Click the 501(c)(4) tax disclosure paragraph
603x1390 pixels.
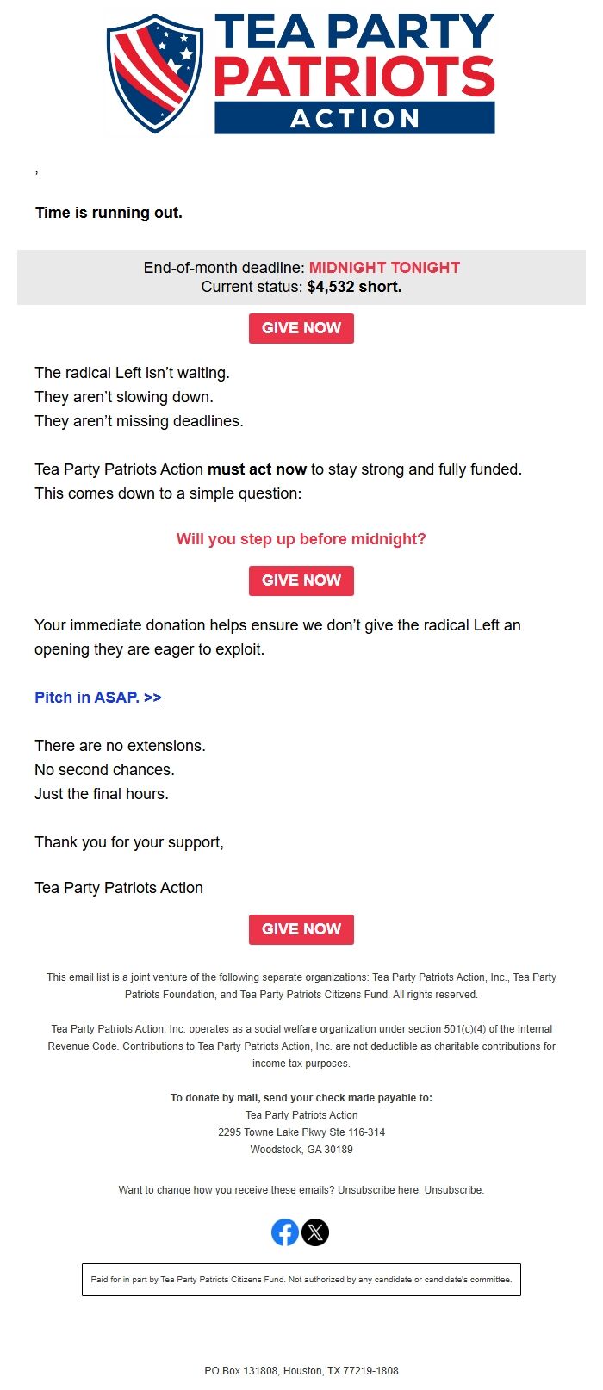301,1046
